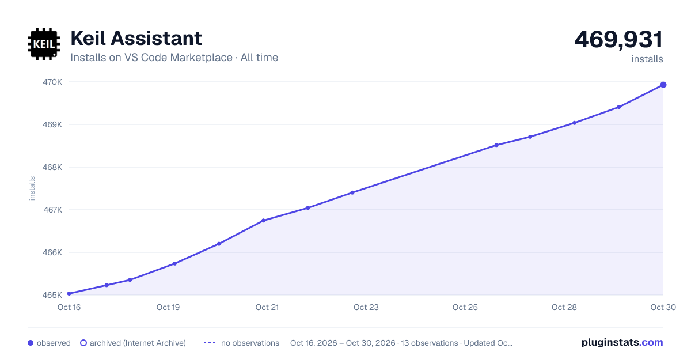Click the dashed 'no observations' legend line
This screenshot has width=691, height=363.
[210, 343]
